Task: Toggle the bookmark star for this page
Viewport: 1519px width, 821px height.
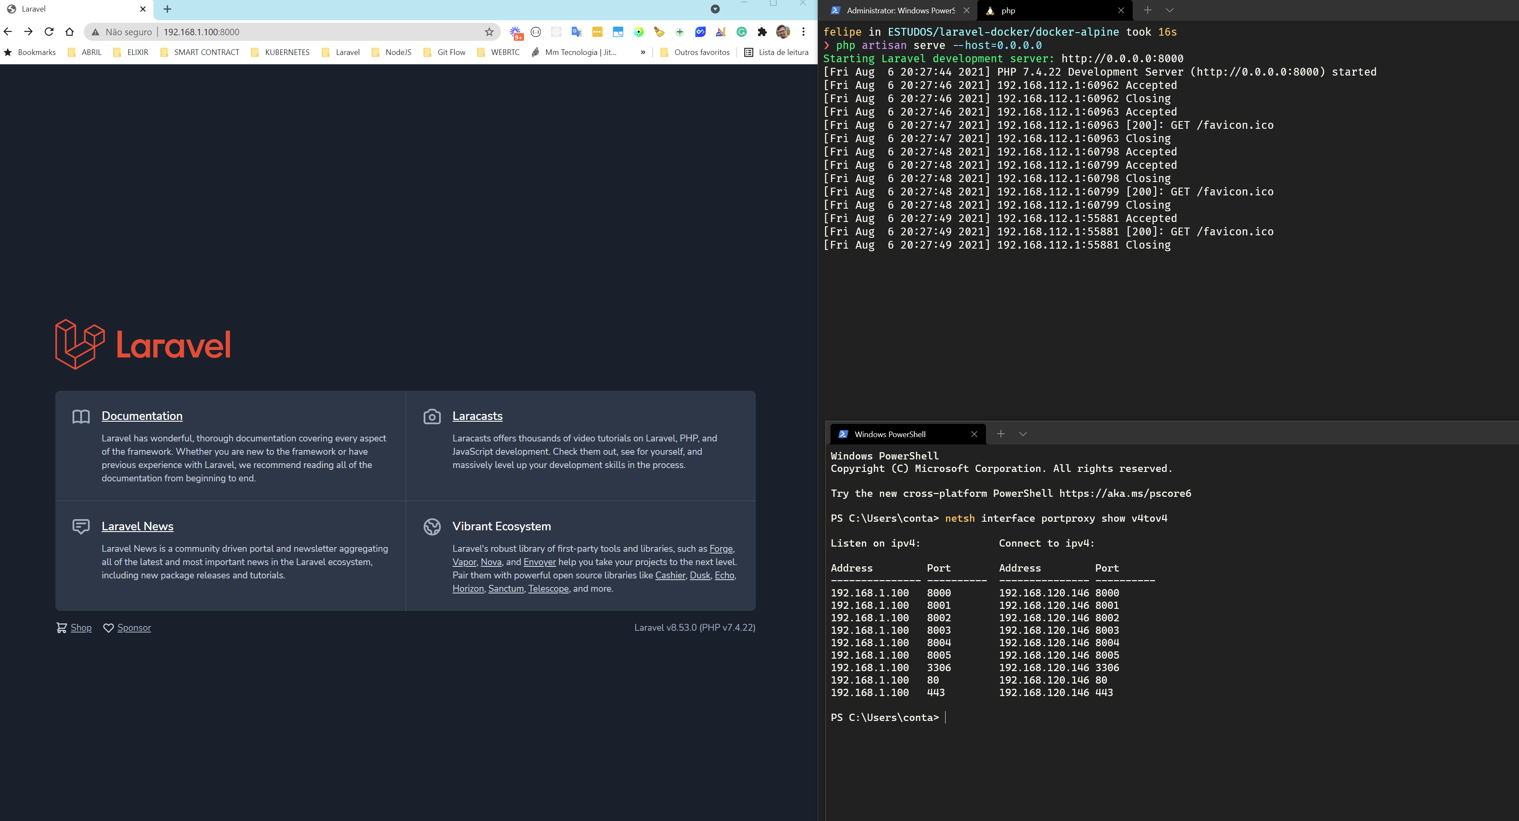Action: pyautogui.click(x=488, y=32)
